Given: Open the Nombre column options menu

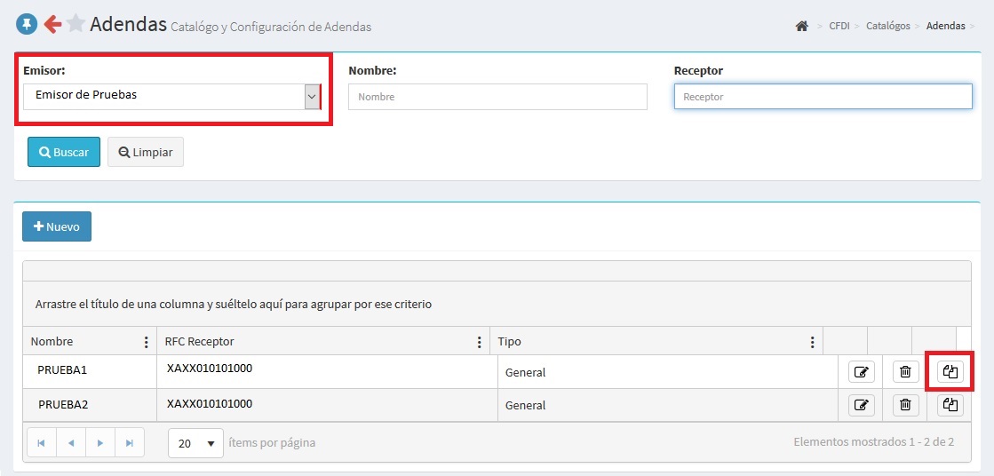Looking at the screenshot, I should coord(146,342).
